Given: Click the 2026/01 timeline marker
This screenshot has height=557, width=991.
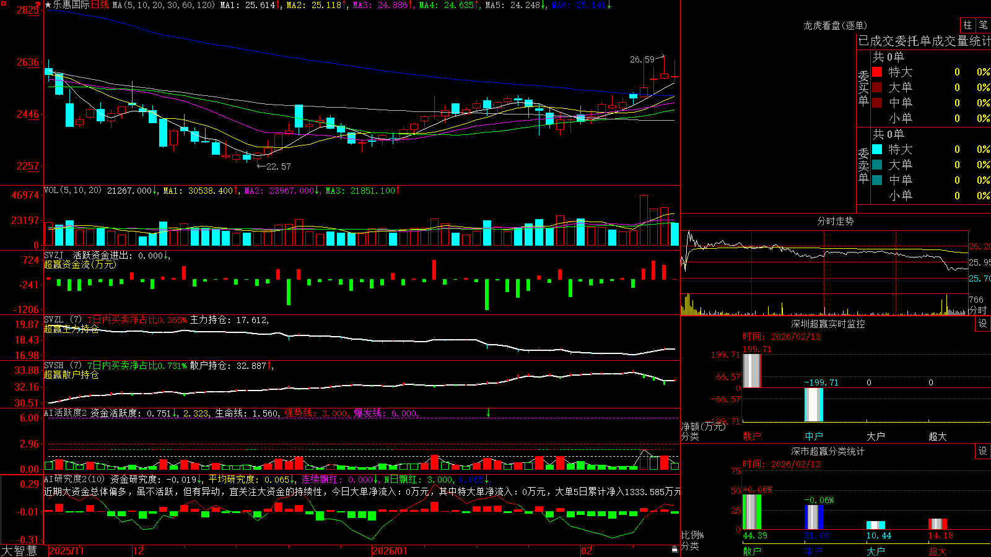Looking at the screenshot, I should pyautogui.click(x=390, y=551).
